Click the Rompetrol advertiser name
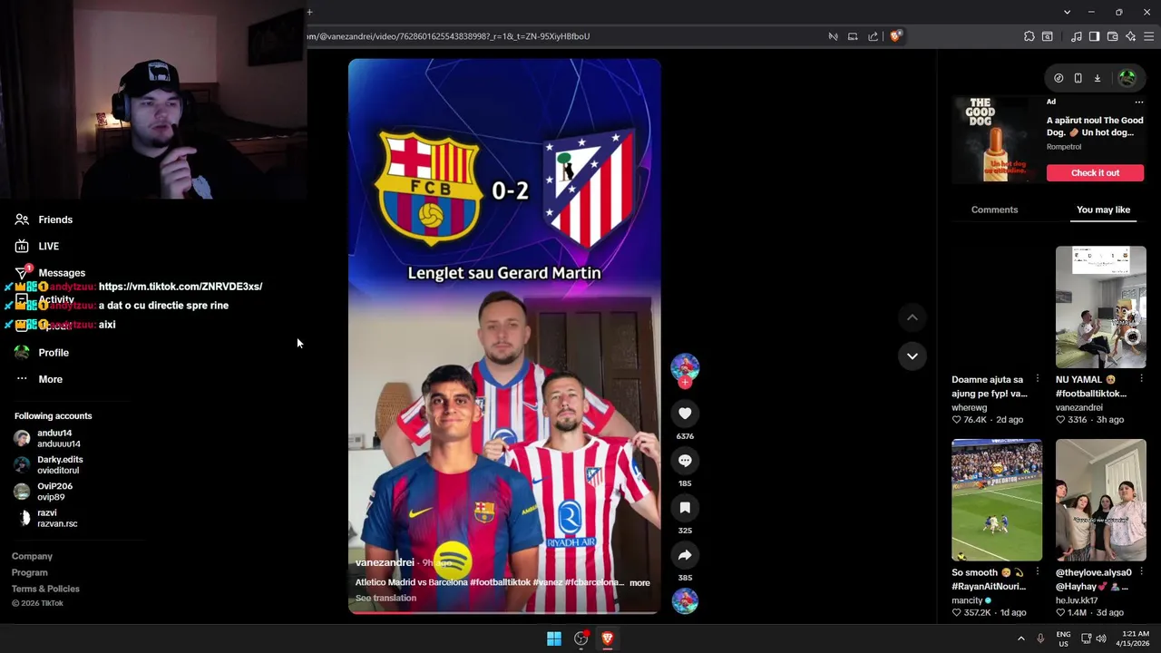The height and width of the screenshot is (653, 1161). tap(1063, 147)
